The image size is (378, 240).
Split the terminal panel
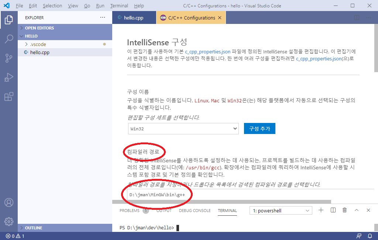point(333,210)
